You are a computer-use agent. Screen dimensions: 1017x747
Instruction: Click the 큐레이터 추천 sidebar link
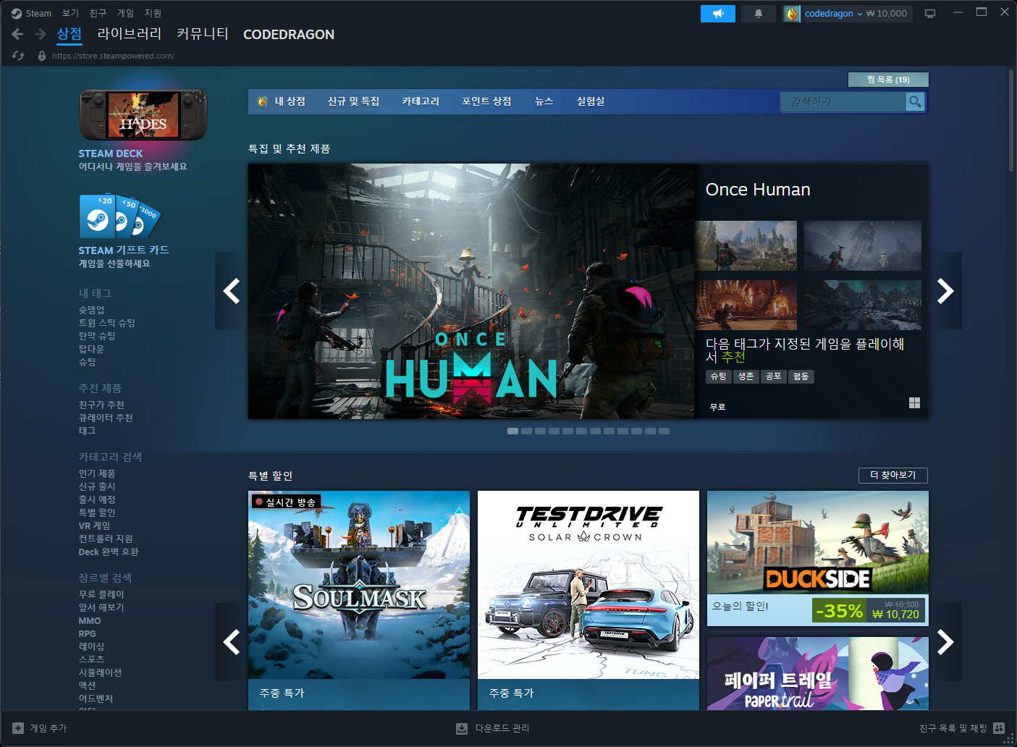[x=106, y=418]
